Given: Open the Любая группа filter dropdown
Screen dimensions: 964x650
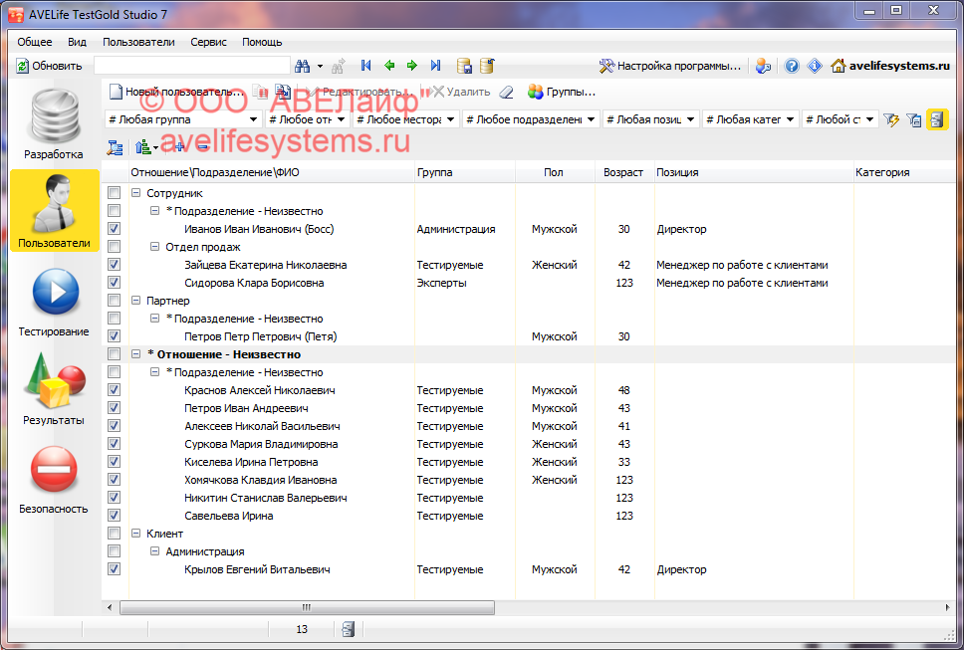Looking at the screenshot, I should point(182,119).
